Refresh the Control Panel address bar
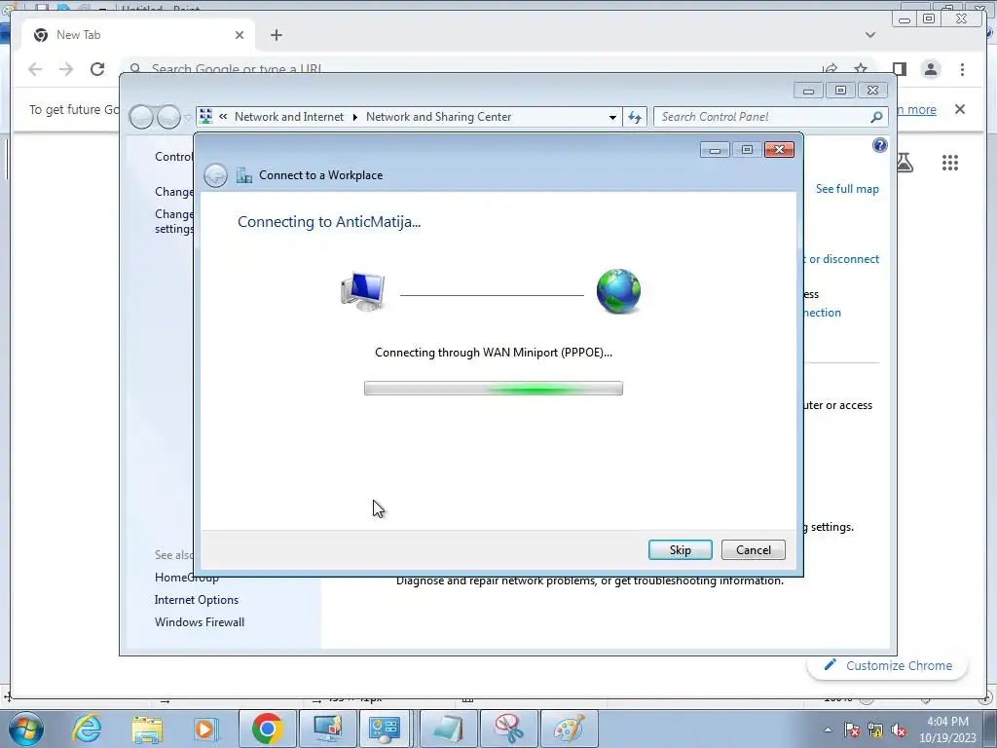This screenshot has width=997, height=748. (x=635, y=117)
